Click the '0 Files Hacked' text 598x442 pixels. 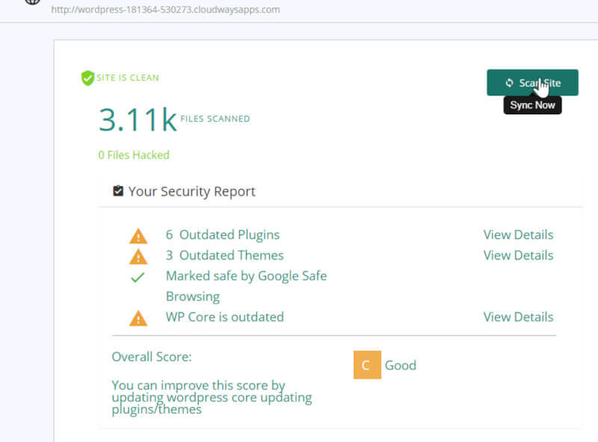coord(134,155)
